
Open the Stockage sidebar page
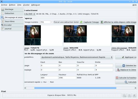point(12,9)
